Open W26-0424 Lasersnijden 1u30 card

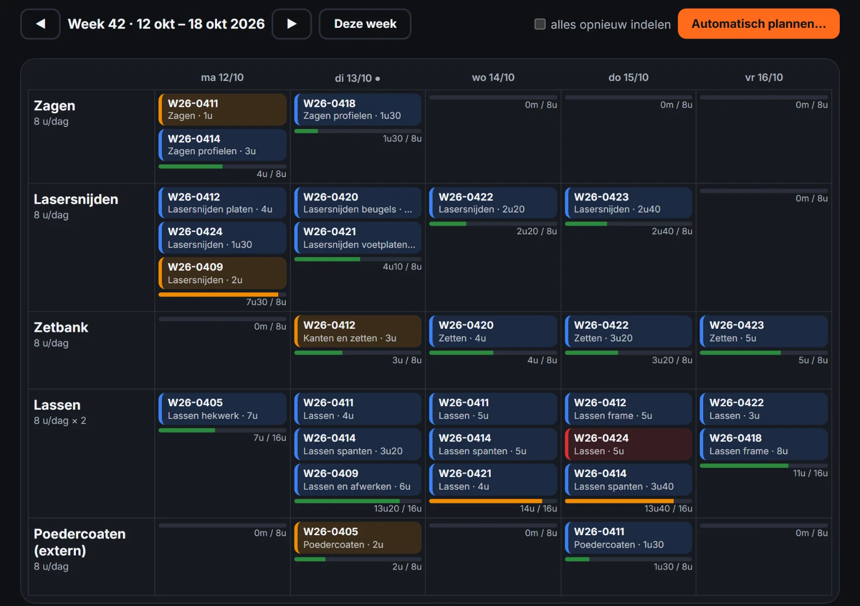coord(223,238)
